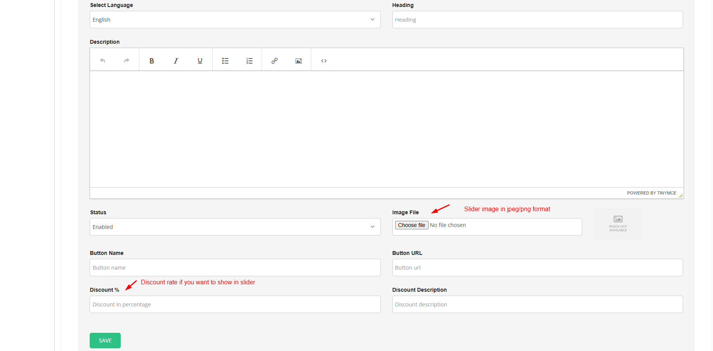Screen dimensions: 713x351
Task: Toggle underline formatting in editor
Action: pyautogui.click(x=200, y=61)
